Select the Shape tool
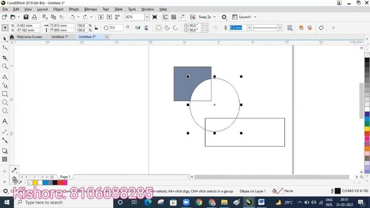Viewport: 370px width, 208px height. tap(5, 47)
